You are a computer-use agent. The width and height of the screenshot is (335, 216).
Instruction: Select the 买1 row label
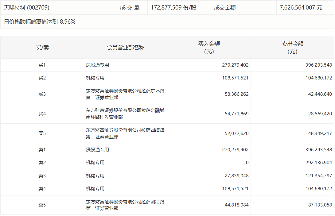click(42, 65)
